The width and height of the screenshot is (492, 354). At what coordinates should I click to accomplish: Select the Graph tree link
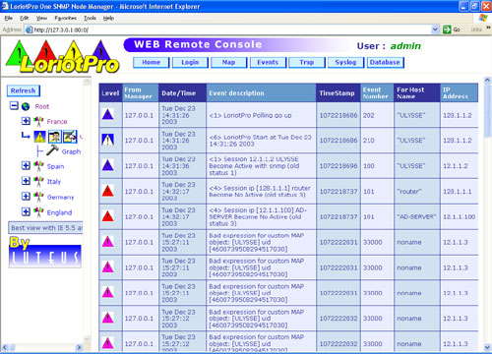tap(71, 151)
